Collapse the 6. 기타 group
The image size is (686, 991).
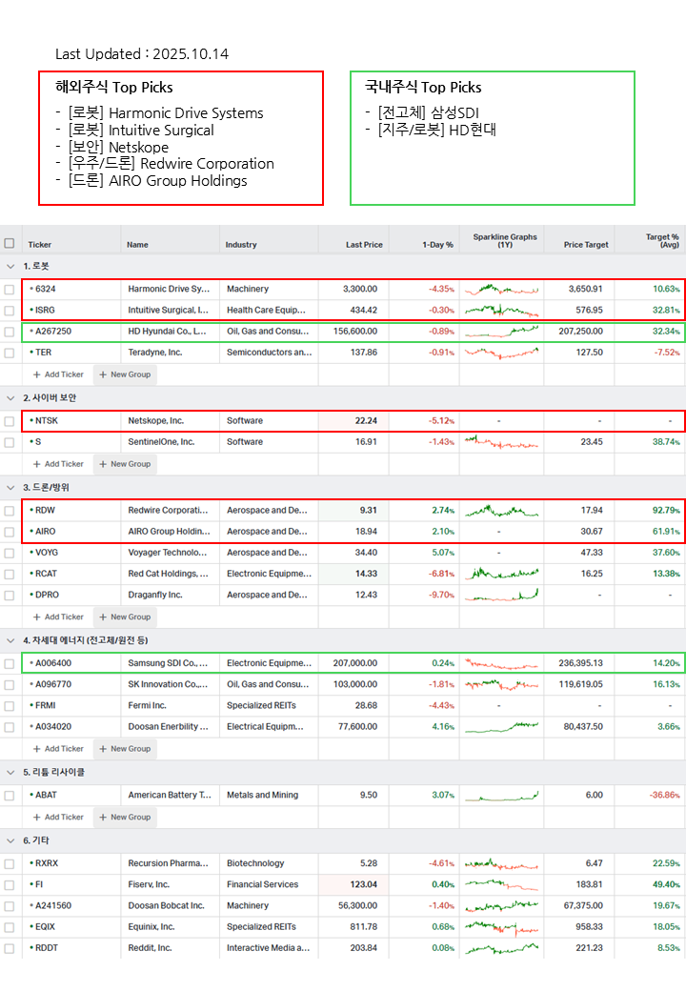click(x=10, y=840)
